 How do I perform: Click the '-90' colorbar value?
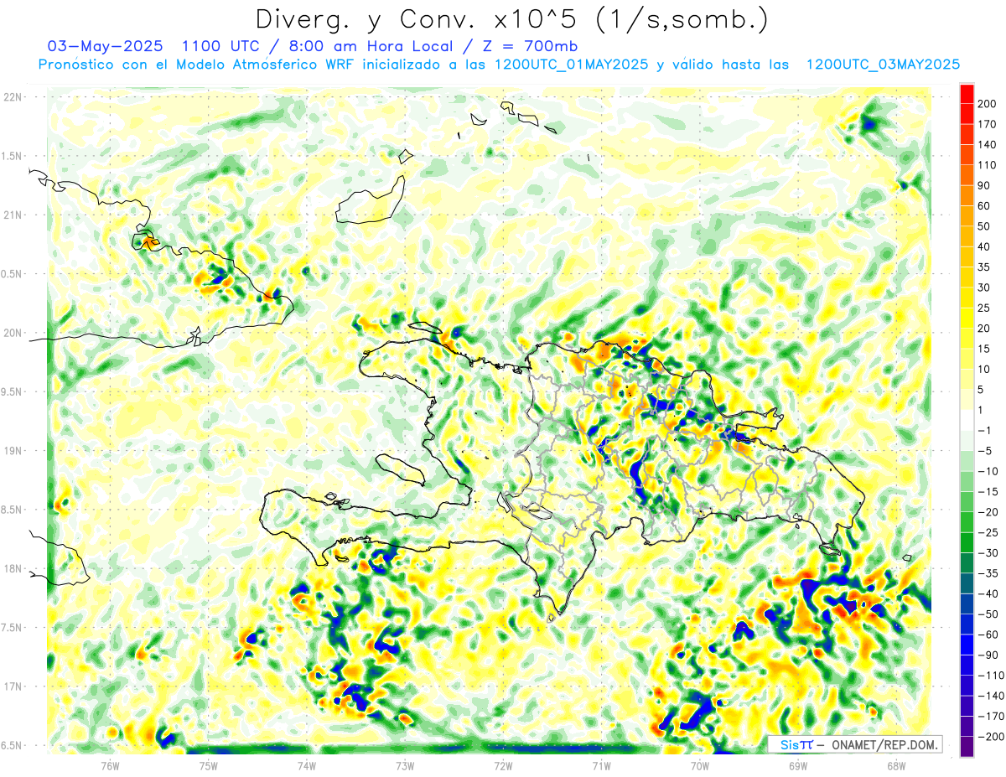click(x=990, y=655)
